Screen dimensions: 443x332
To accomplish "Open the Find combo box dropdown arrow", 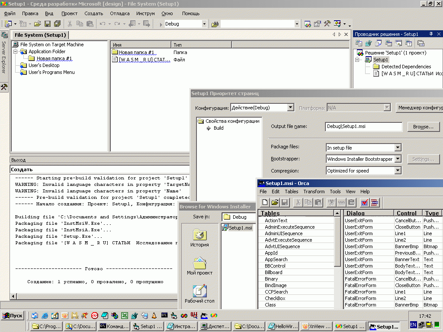I will click(297, 24).
